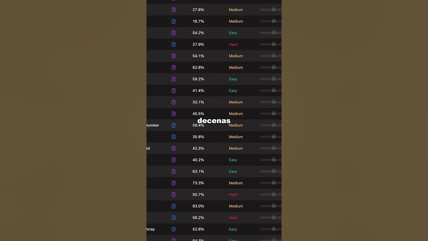Open article solution icon beside 58.4%
This screenshot has width=428, height=241.
pos(174,125)
